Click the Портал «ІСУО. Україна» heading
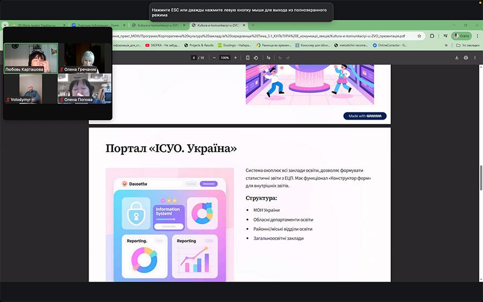Image resolution: width=483 pixels, height=302 pixels. coord(171,149)
